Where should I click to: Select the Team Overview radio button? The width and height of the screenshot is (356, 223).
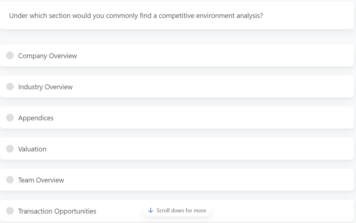point(10,180)
